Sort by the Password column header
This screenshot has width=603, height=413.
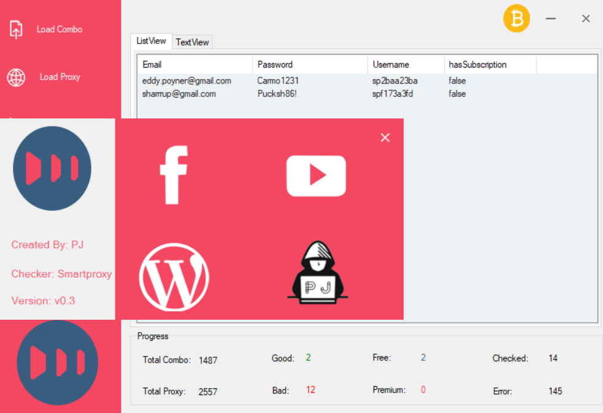[x=310, y=64]
